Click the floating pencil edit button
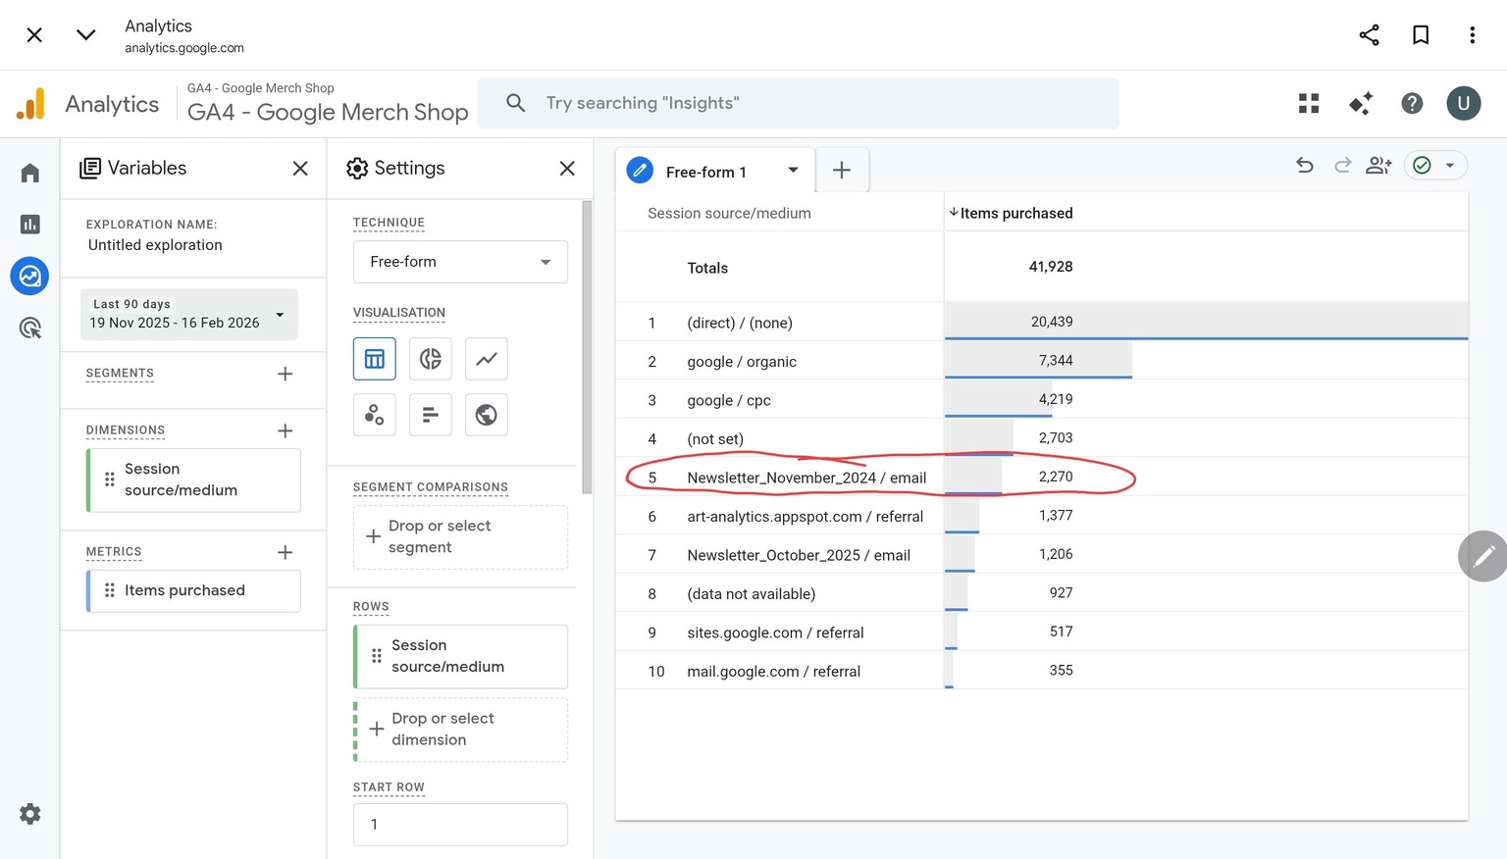Viewport: 1507px width, 859px height. 1483,556
